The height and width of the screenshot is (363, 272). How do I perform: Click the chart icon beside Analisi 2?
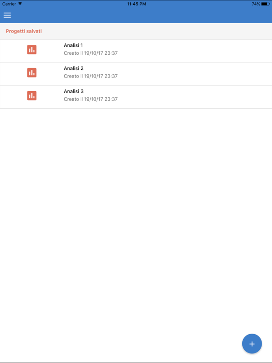tap(32, 73)
